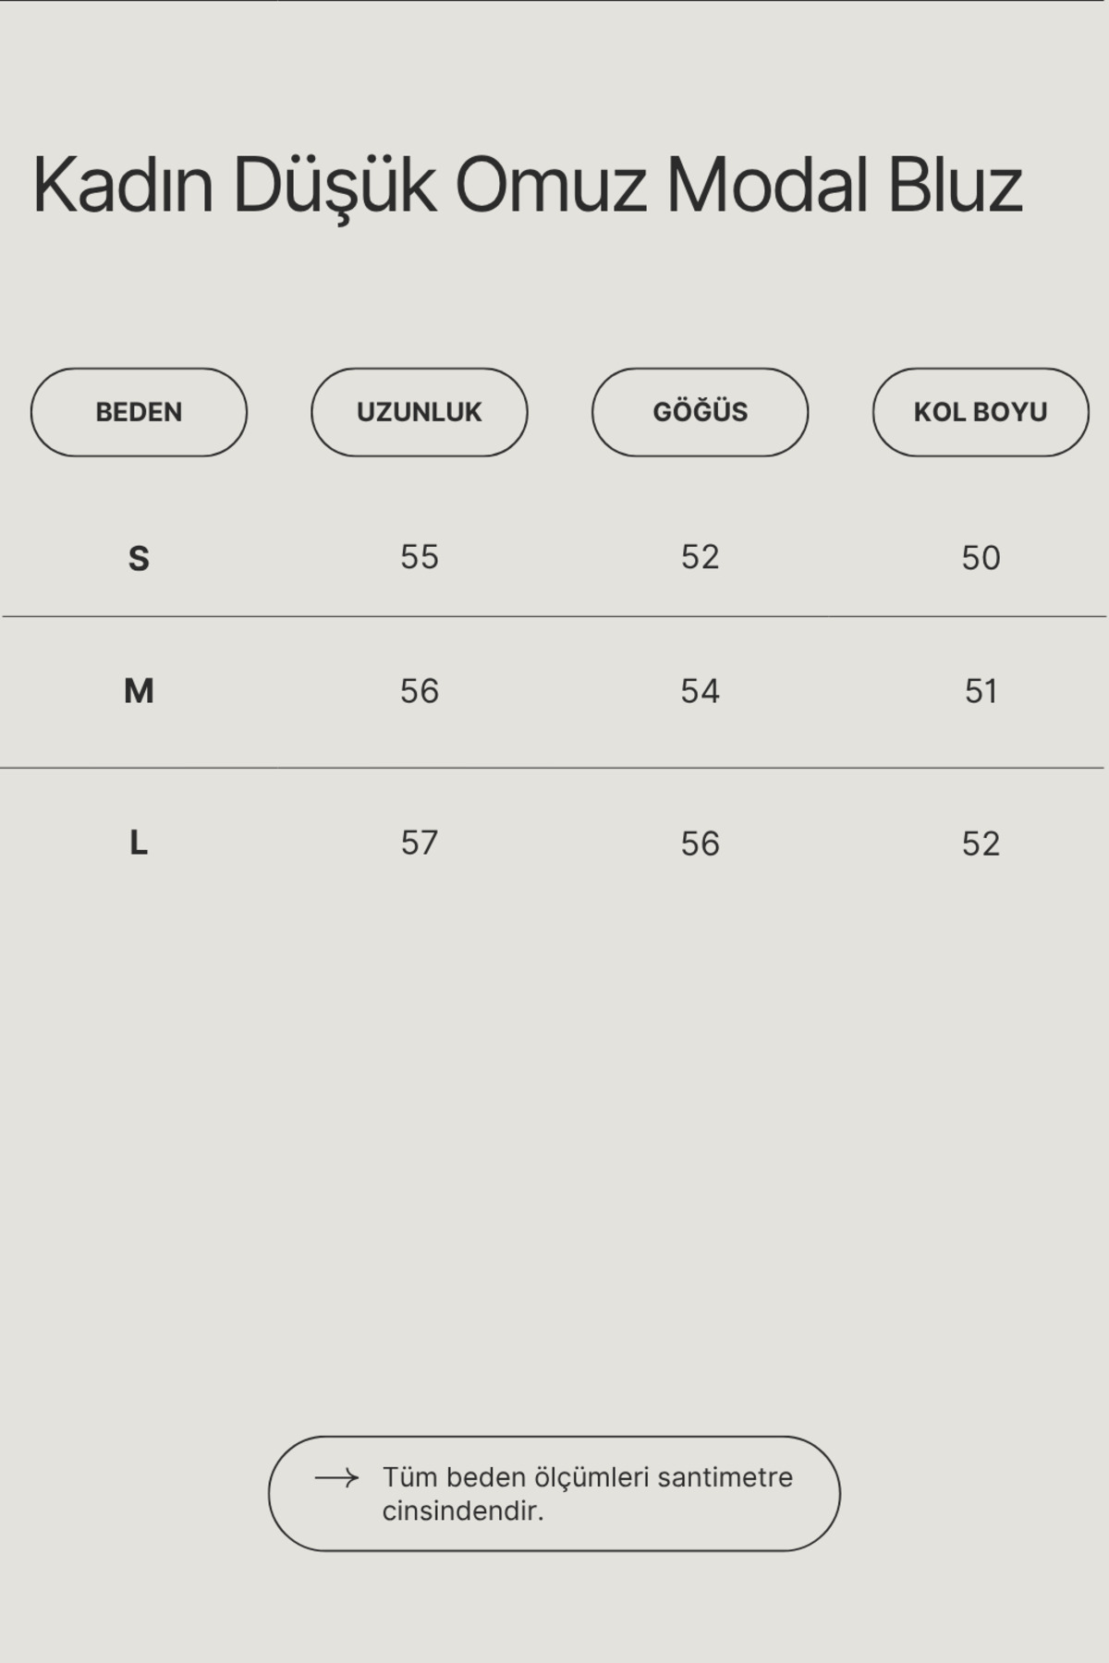The height and width of the screenshot is (1663, 1109).
Task: Click the KOL BOYU header pill
Action: pos(980,412)
